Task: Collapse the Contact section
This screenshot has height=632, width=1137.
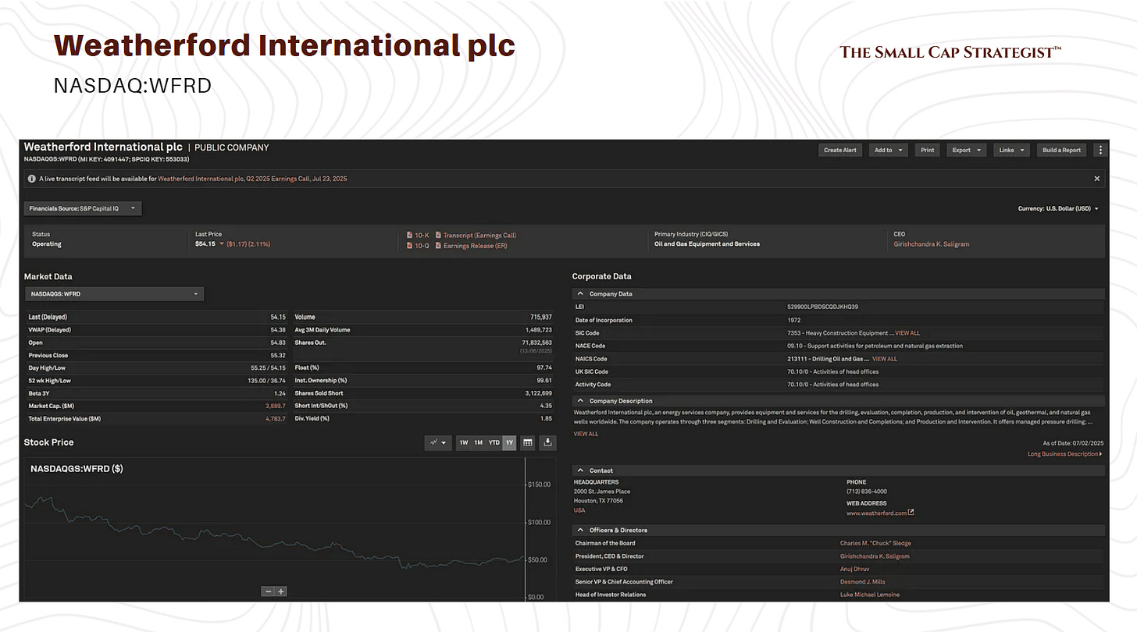Action: (580, 470)
